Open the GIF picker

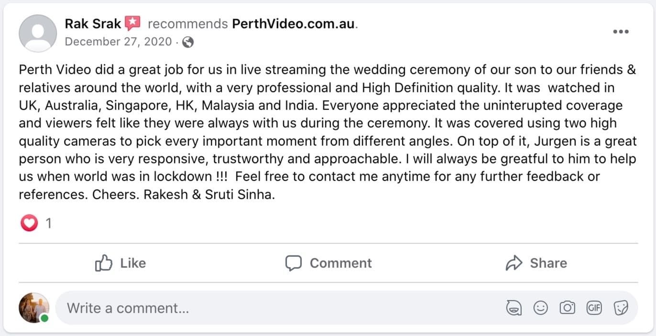(594, 308)
